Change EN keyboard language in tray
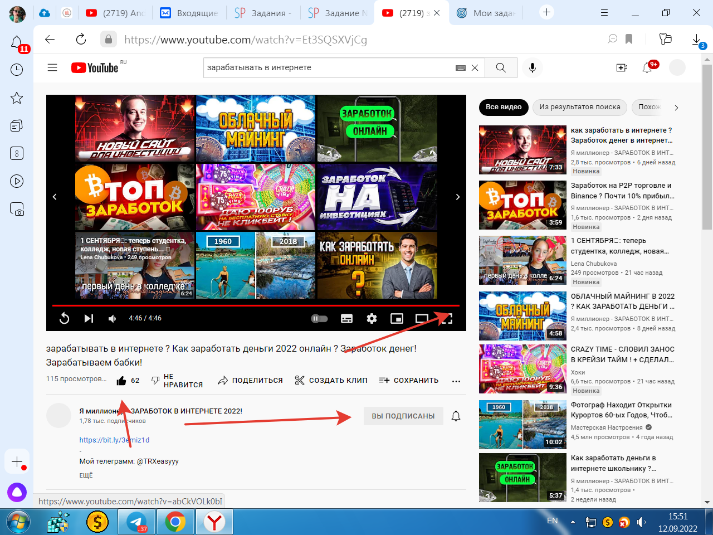This screenshot has height=535, width=713. [553, 521]
